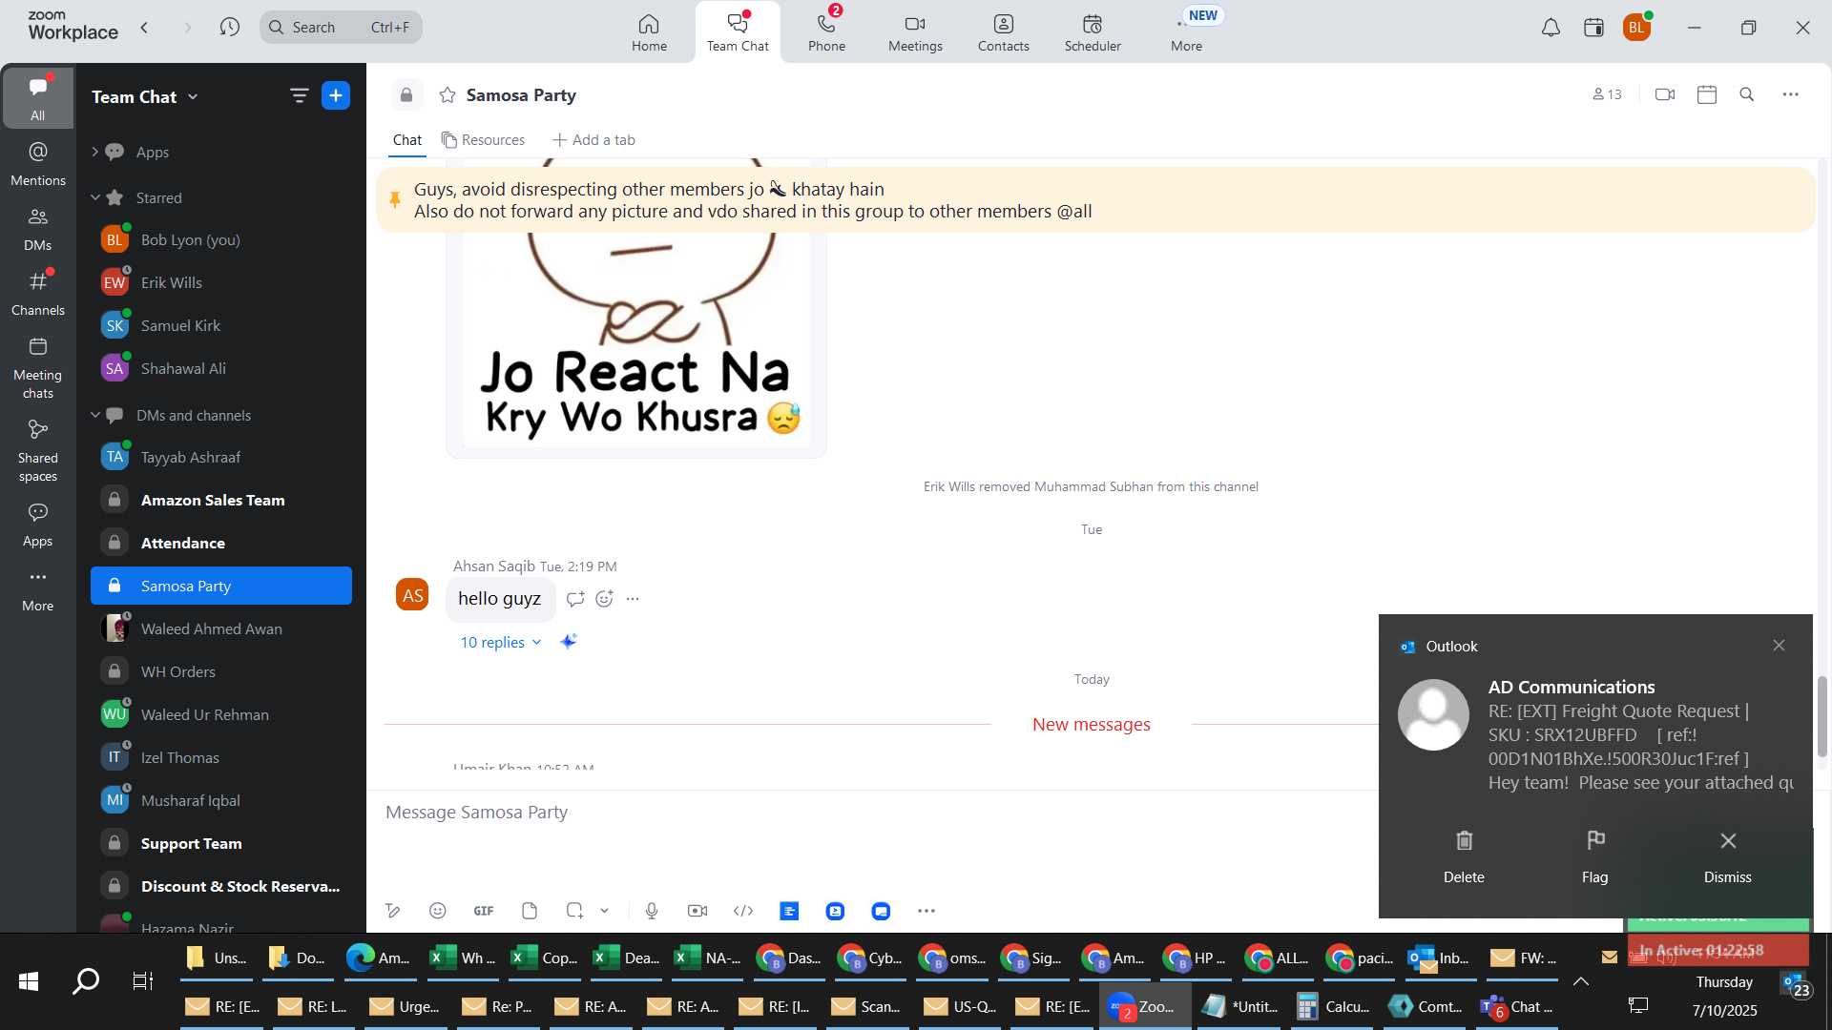This screenshot has width=1832, height=1030.
Task: Open Erik Wills chat
Action: pyautogui.click(x=221, y=282)
